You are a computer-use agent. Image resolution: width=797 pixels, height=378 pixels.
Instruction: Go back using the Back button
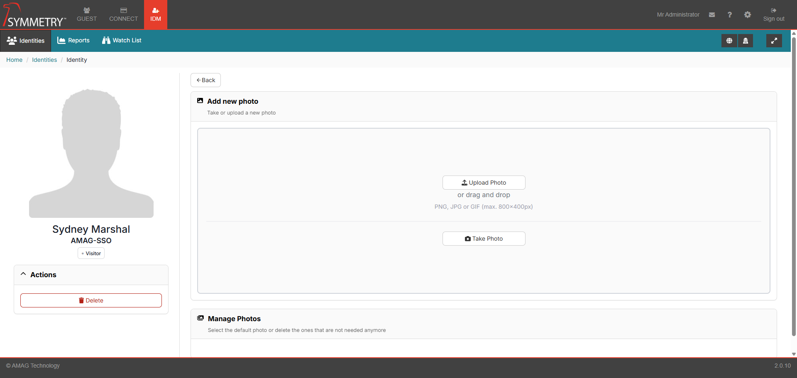pos(205,80)
